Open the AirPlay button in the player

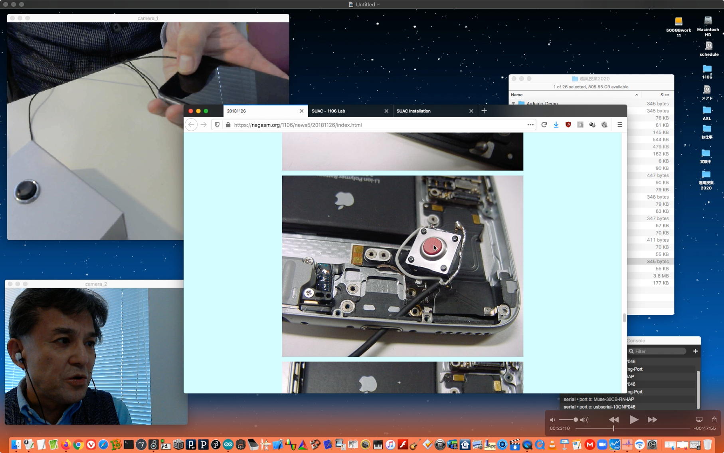[699, 419]
